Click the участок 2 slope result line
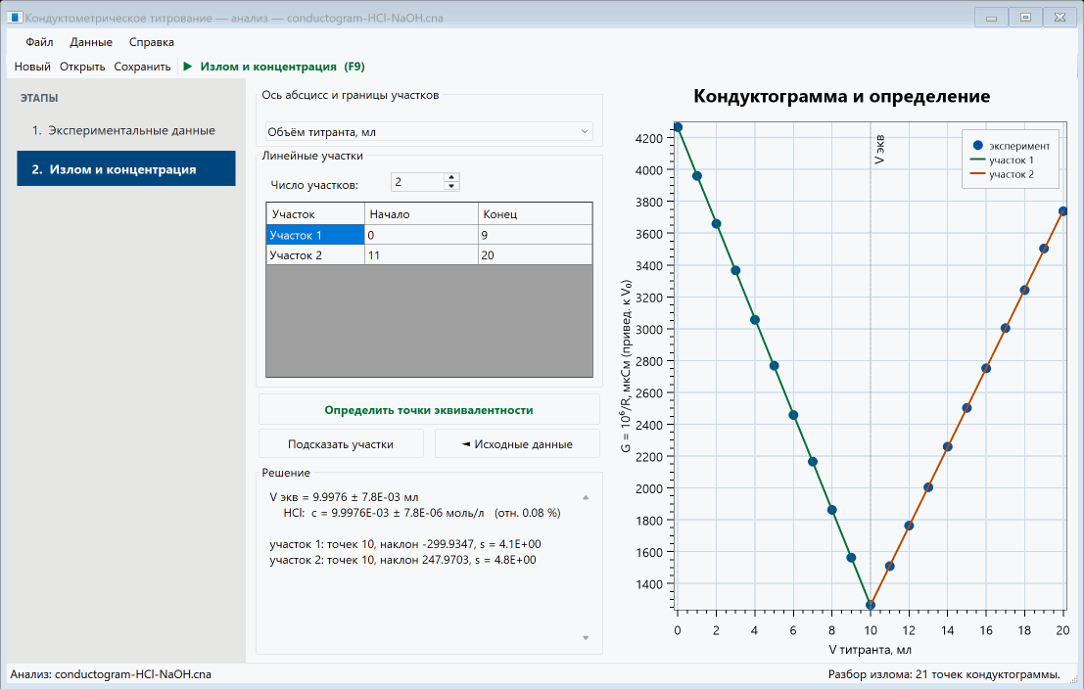The height and width of the screenshot is (689, 1084). click(403, 560)
